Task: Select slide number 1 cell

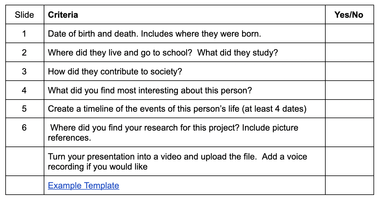Action: tap(24, 34)
